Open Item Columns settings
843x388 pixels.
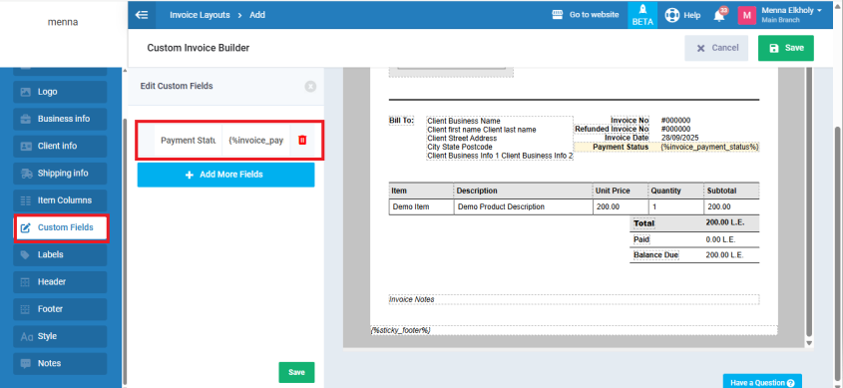coord(60,200)
